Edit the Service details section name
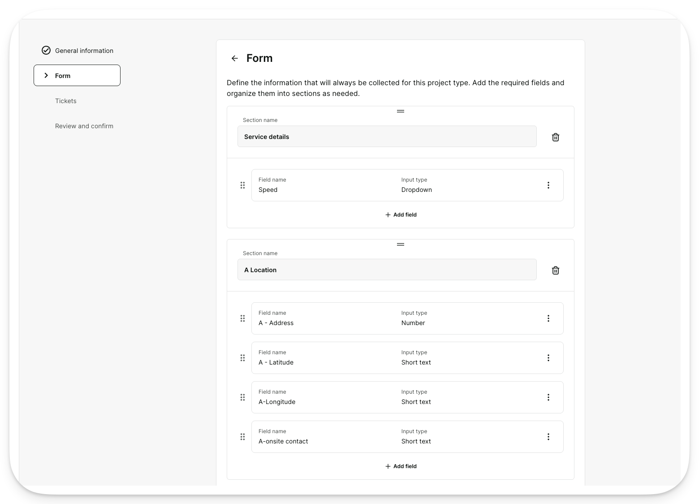 [x=387, y=136]
